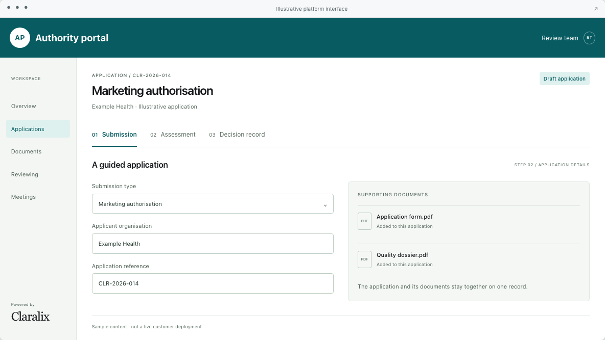605x340 pixels.
Task: Click 'Added to this application' under Application form.pdf
Action: point(404,226)
